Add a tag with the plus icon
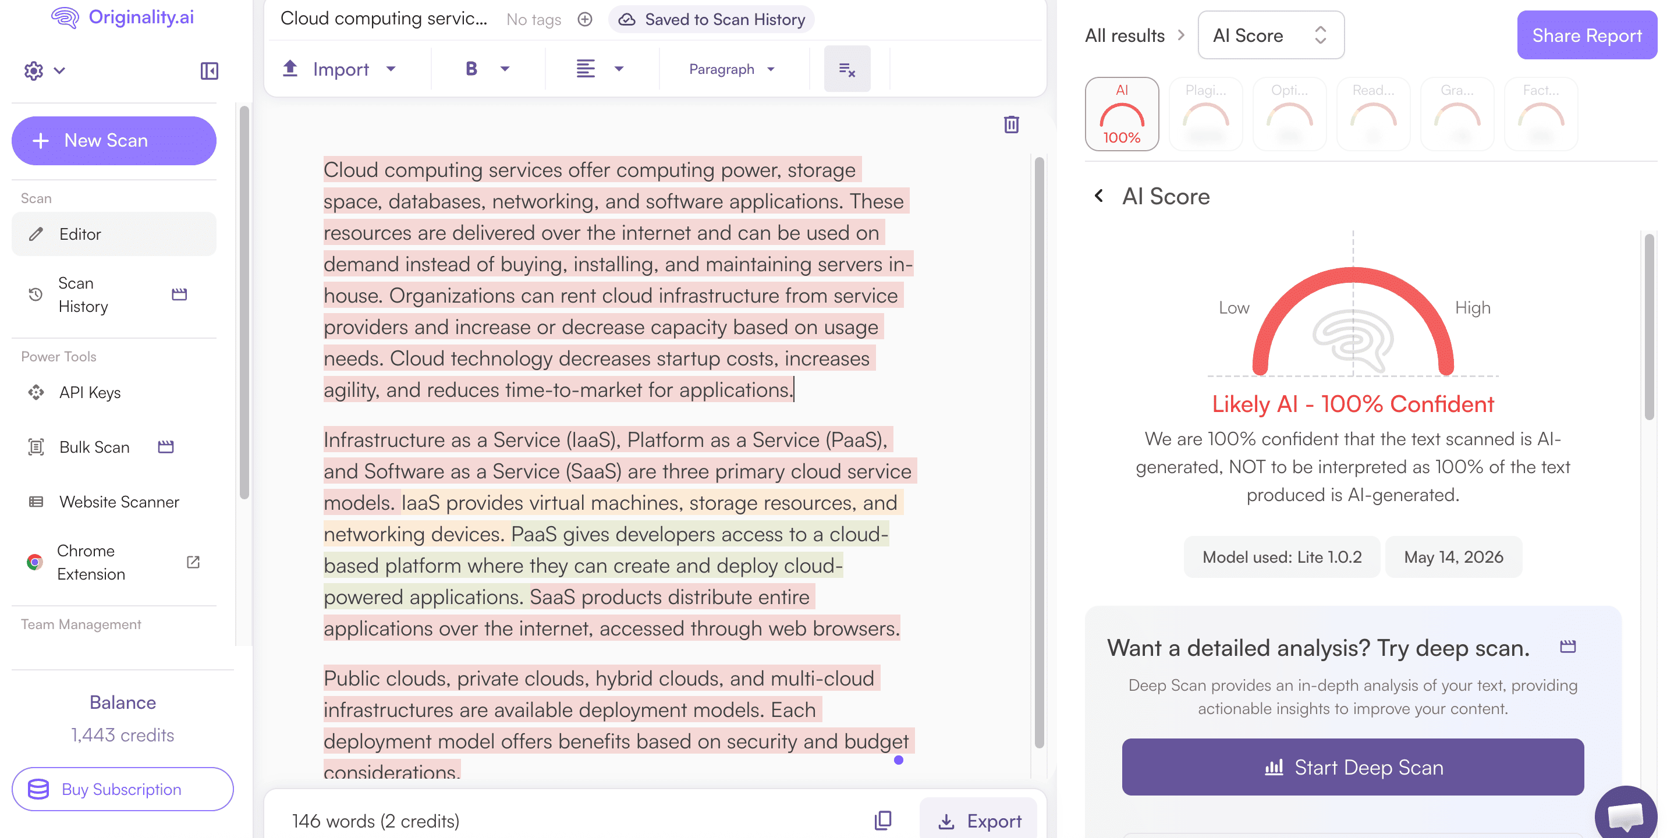 pyautogui.click(x=585, y=19)
